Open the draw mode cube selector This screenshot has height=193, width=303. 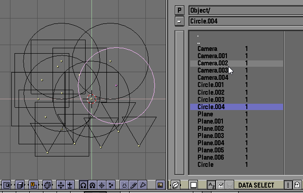pos(20,185)
